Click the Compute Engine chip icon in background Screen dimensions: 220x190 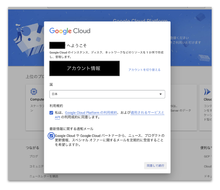[x=34, y=92]
